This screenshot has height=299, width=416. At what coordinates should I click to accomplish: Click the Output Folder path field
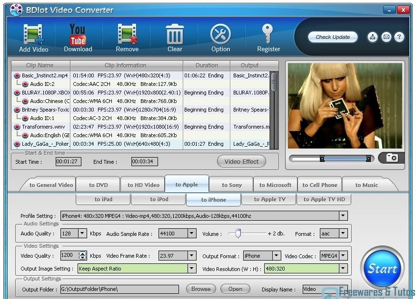tap(119, 289)
